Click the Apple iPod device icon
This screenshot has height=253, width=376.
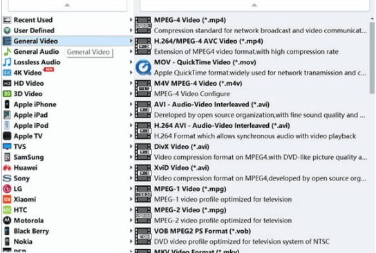pyautogui.click(x=7, y=125)
